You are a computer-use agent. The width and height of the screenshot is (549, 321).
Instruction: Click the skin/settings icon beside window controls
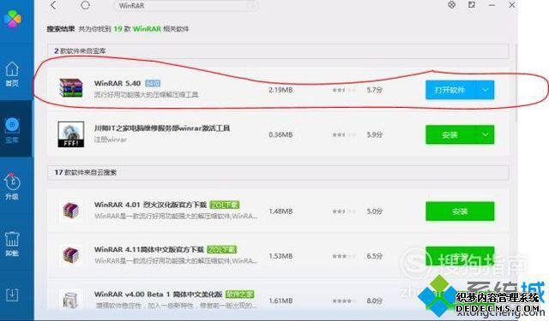tap(452, 4)
